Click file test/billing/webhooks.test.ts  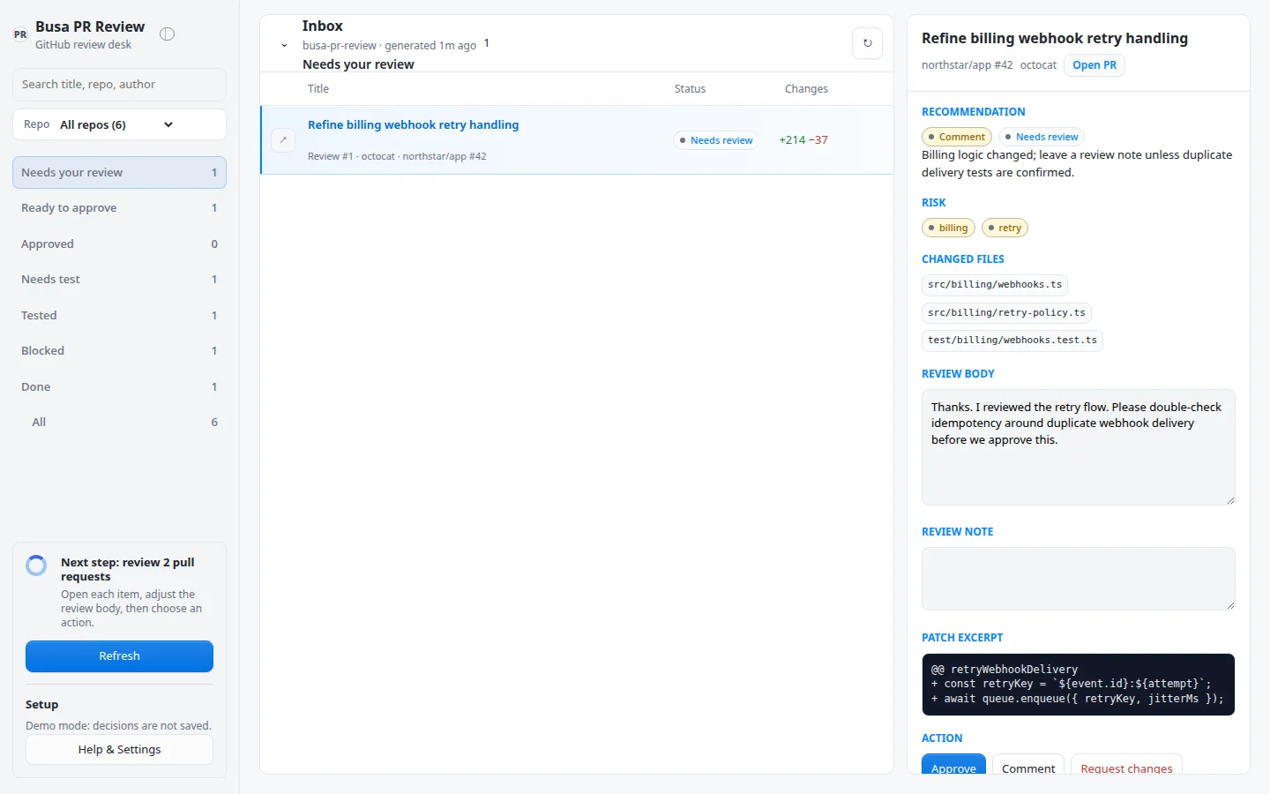click(x=1012, y=341)
